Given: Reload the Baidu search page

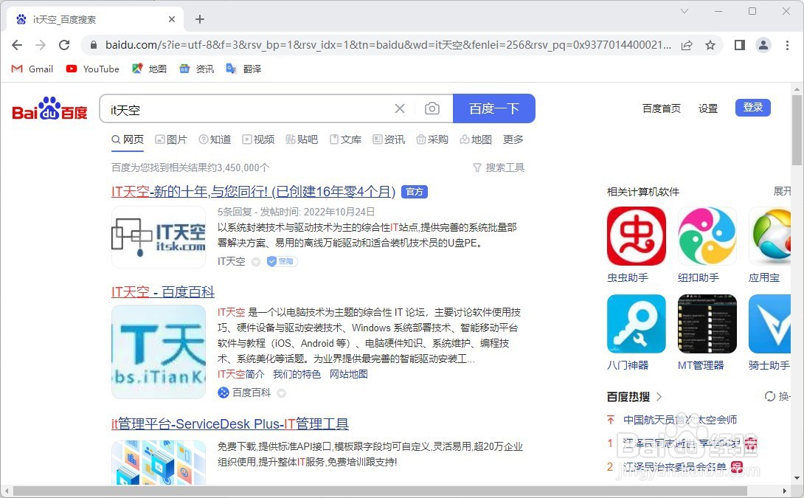Looking at the screenshot, I should click(x=64, y=45).
